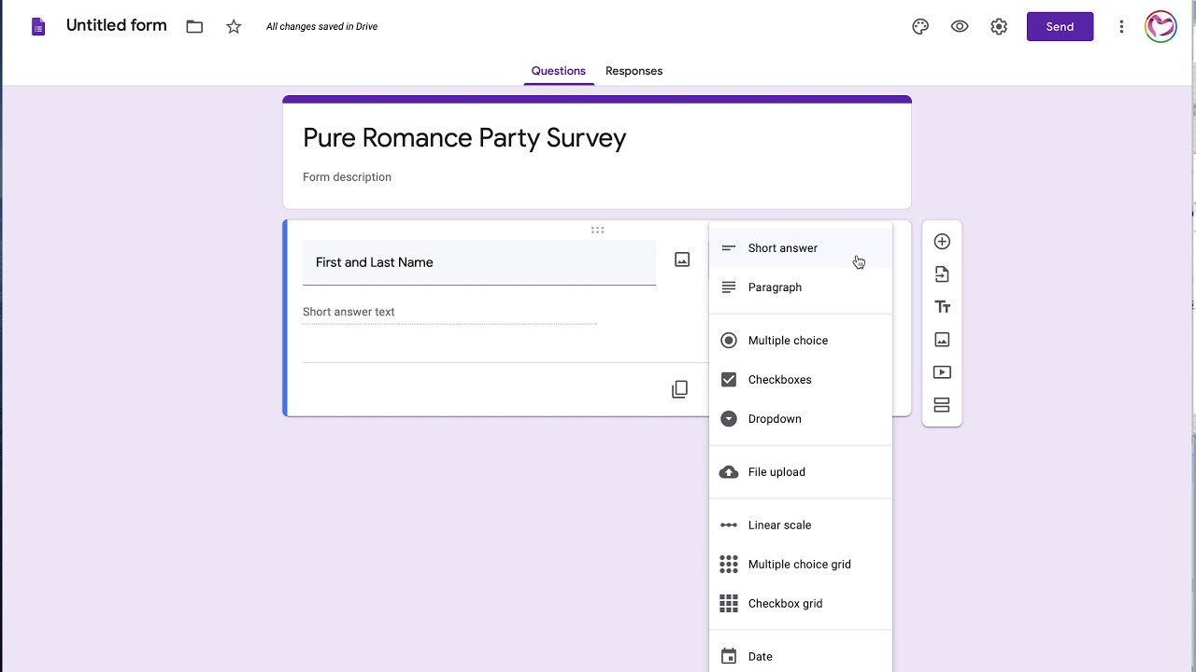Pick Checkbox grid question type
This screenshot has width=1196, height=672.
[x=801, y=604]
